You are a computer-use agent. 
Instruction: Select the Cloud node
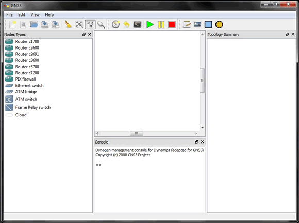16,115
